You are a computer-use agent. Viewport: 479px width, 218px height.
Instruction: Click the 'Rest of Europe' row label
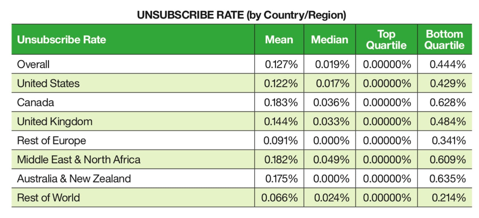51,141
